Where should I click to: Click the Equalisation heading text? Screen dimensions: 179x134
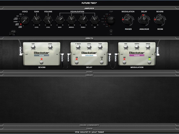coord(77,11)
